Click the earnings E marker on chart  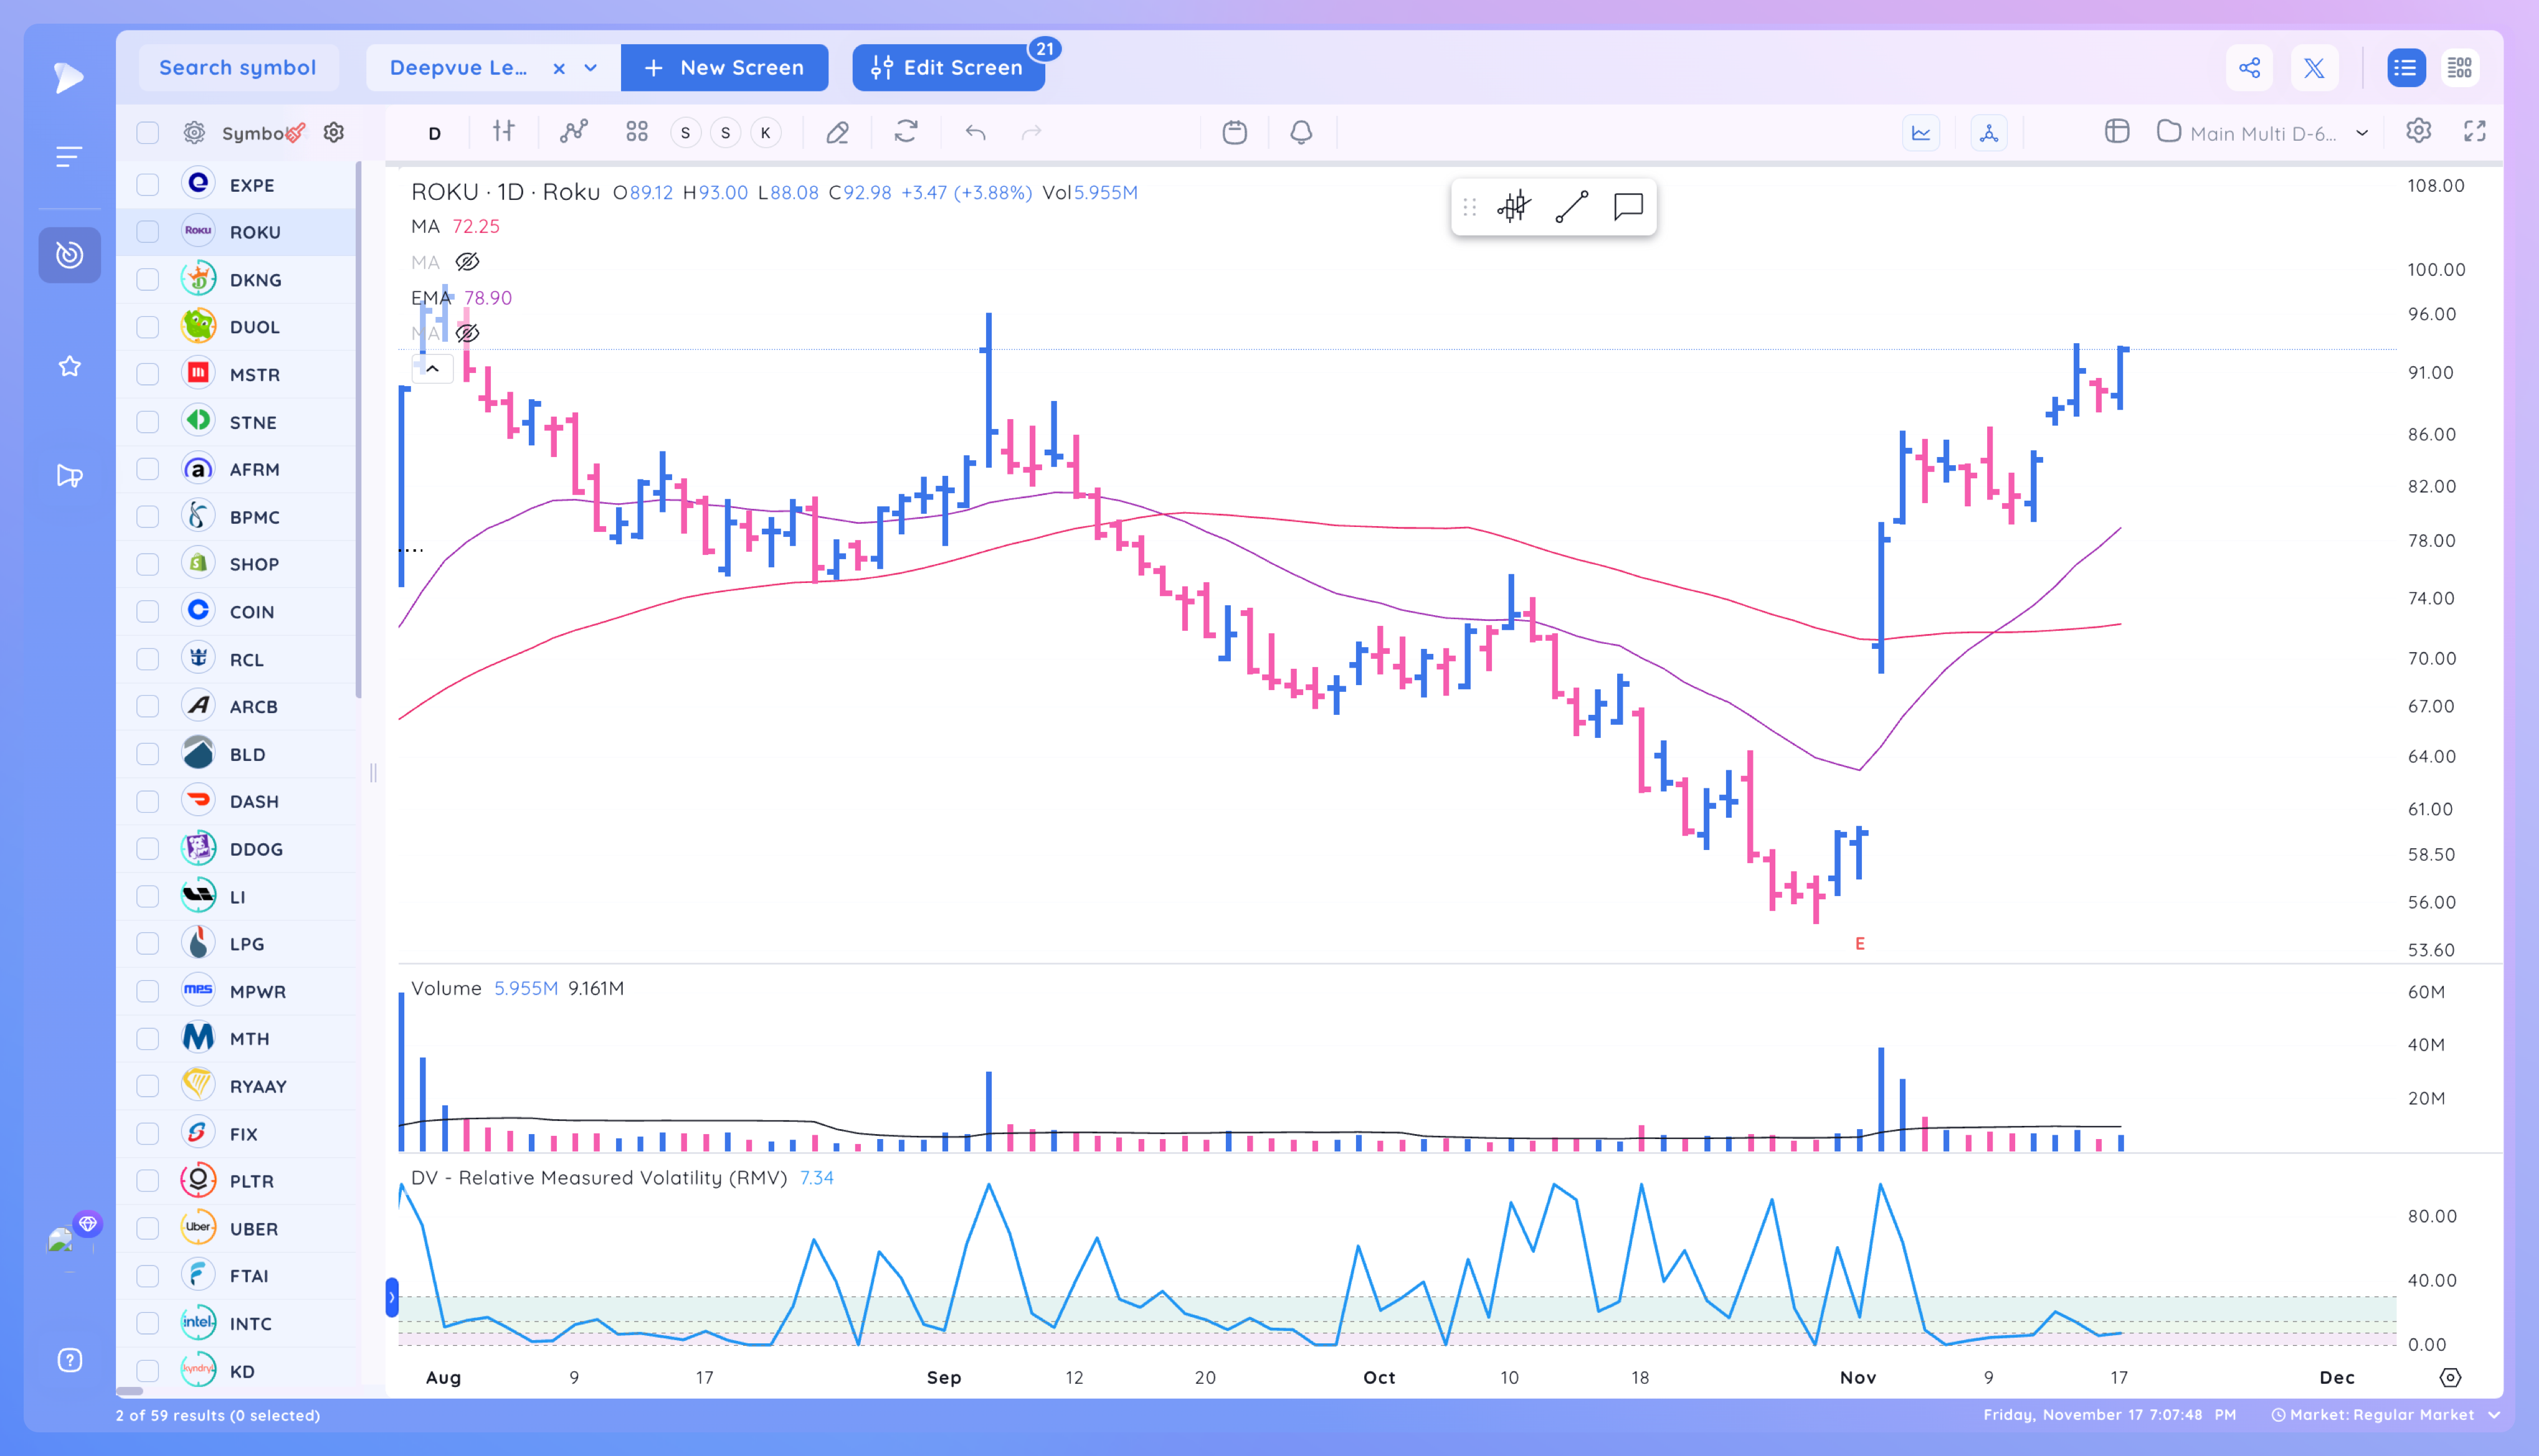pyautogui.click(x=1860, y=944)
